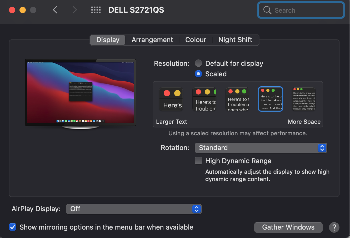Click the 'Resolution:' label
This screenshot has width=350, height=238.
(x=172, y=63)
